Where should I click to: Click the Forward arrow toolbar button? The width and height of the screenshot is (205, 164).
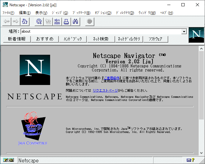tap(16, 22)
